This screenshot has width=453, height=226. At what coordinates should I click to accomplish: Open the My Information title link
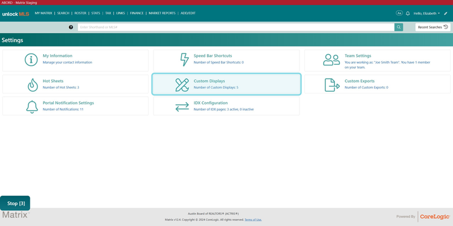tap(58, 56)
